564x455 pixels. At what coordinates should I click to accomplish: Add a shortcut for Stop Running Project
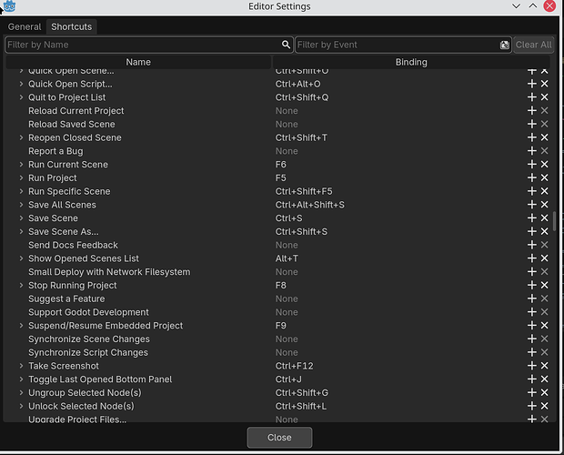[531, 285]
